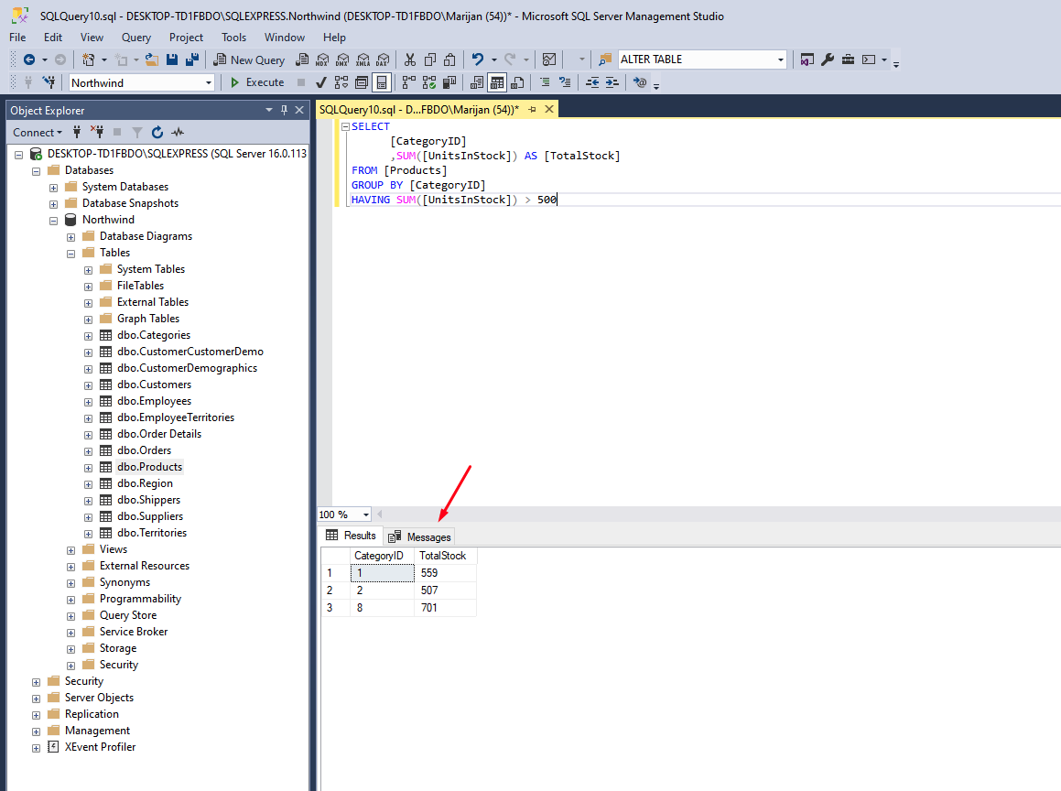Increase the line indent
Image resolution: width=1061 pixels, height=791 pixels.
click(612, 82)
